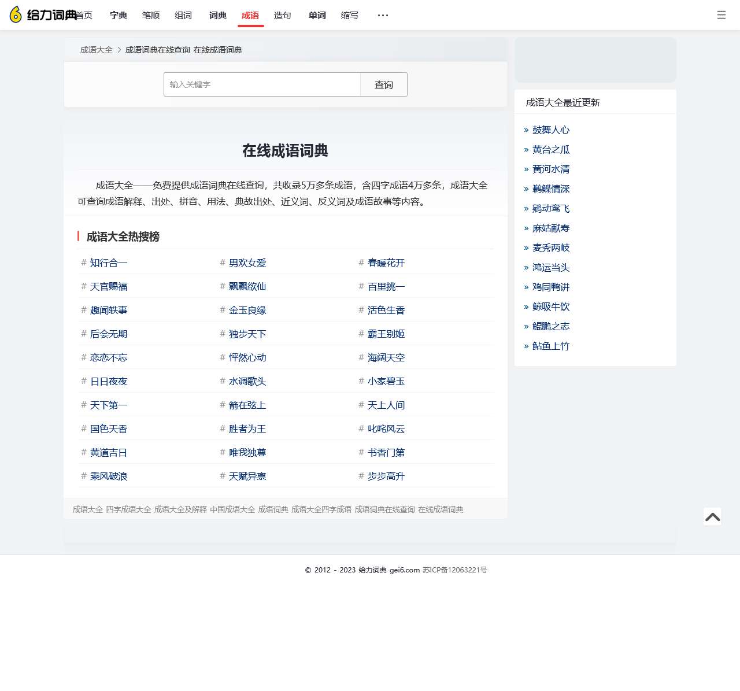This screenshot has width=740, height=691.
Task: Open hot search idiom 后会无期
Action: (x=109, y=334)
